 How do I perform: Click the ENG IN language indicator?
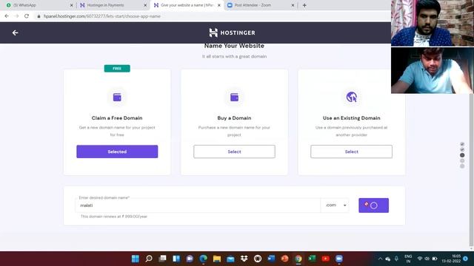(x=408, y=259)
